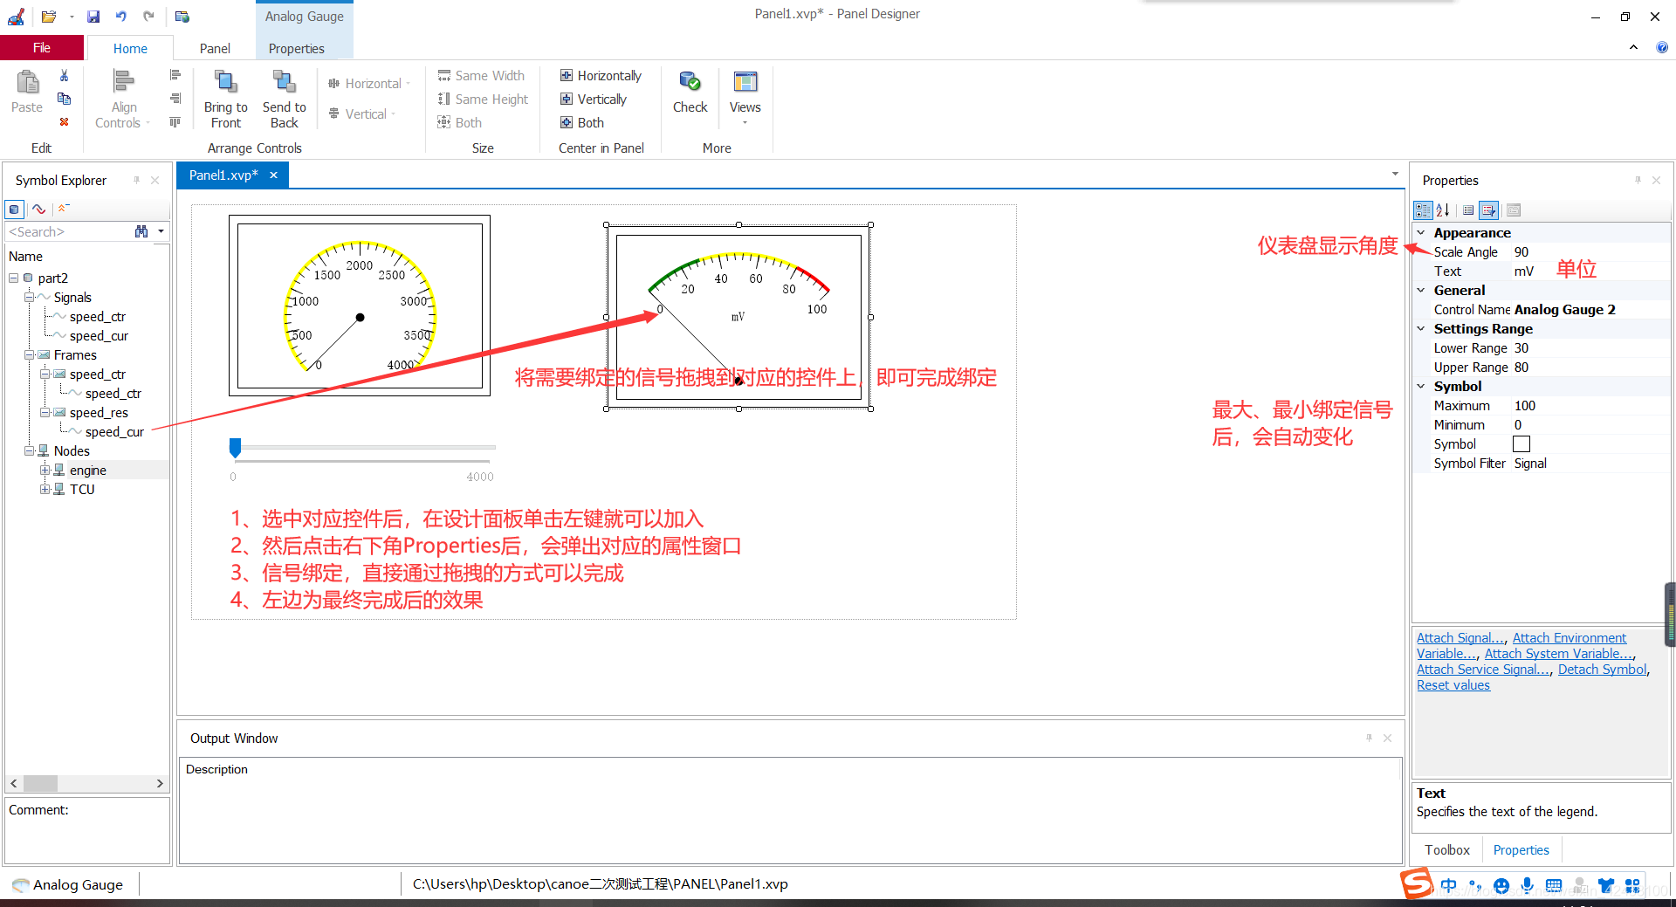Center control Vertically in panel
The width and height of the screenshot is (1676, 907).
click(594, 100)
